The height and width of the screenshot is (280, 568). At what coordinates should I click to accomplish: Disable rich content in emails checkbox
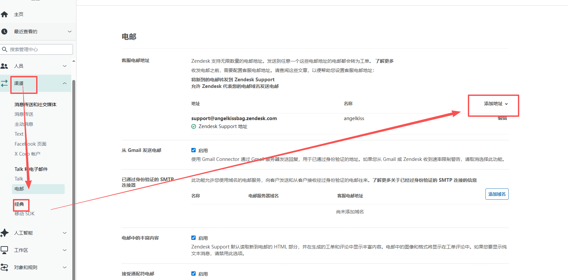(193, 238)
